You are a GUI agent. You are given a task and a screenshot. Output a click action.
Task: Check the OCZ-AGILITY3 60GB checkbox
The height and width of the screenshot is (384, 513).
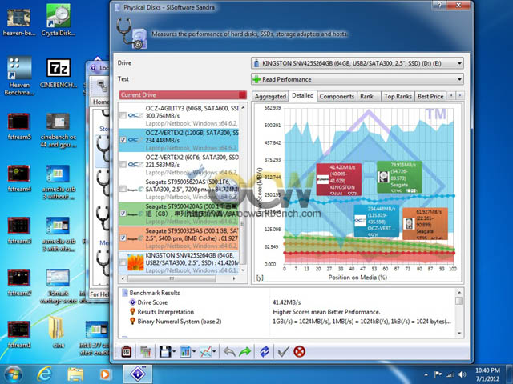pyautogui.click(x=123, y=115)
